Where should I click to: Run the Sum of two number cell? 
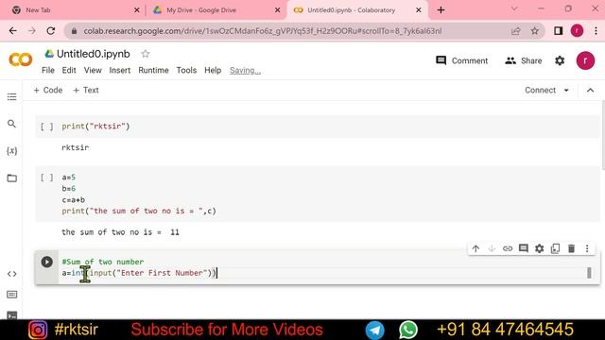[x=46, y=263]
